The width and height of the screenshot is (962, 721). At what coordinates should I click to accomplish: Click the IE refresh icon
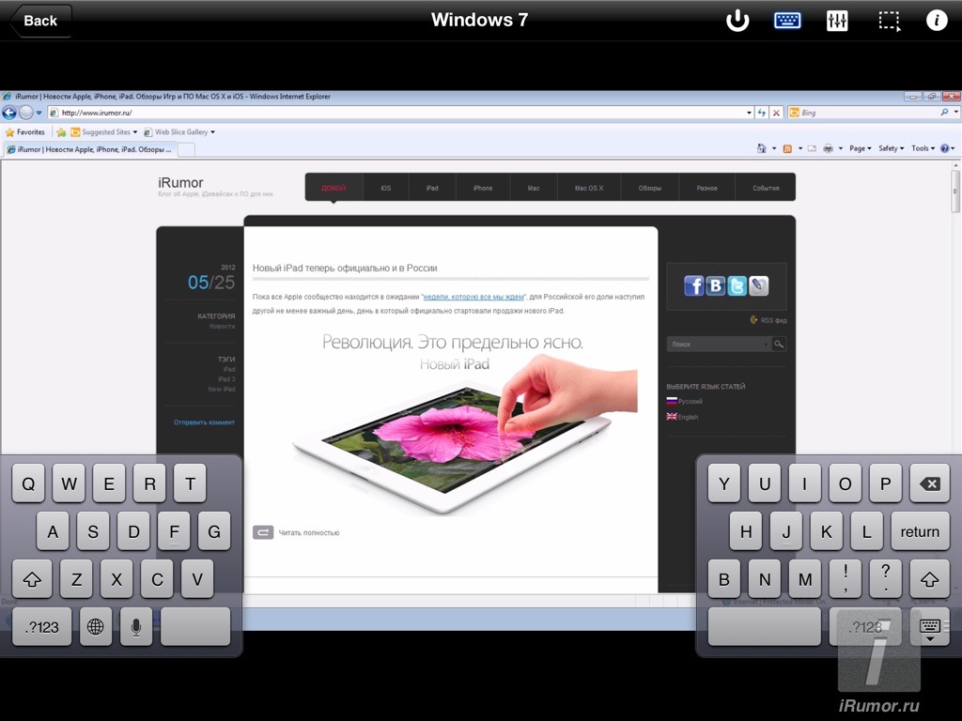point(762,113)
